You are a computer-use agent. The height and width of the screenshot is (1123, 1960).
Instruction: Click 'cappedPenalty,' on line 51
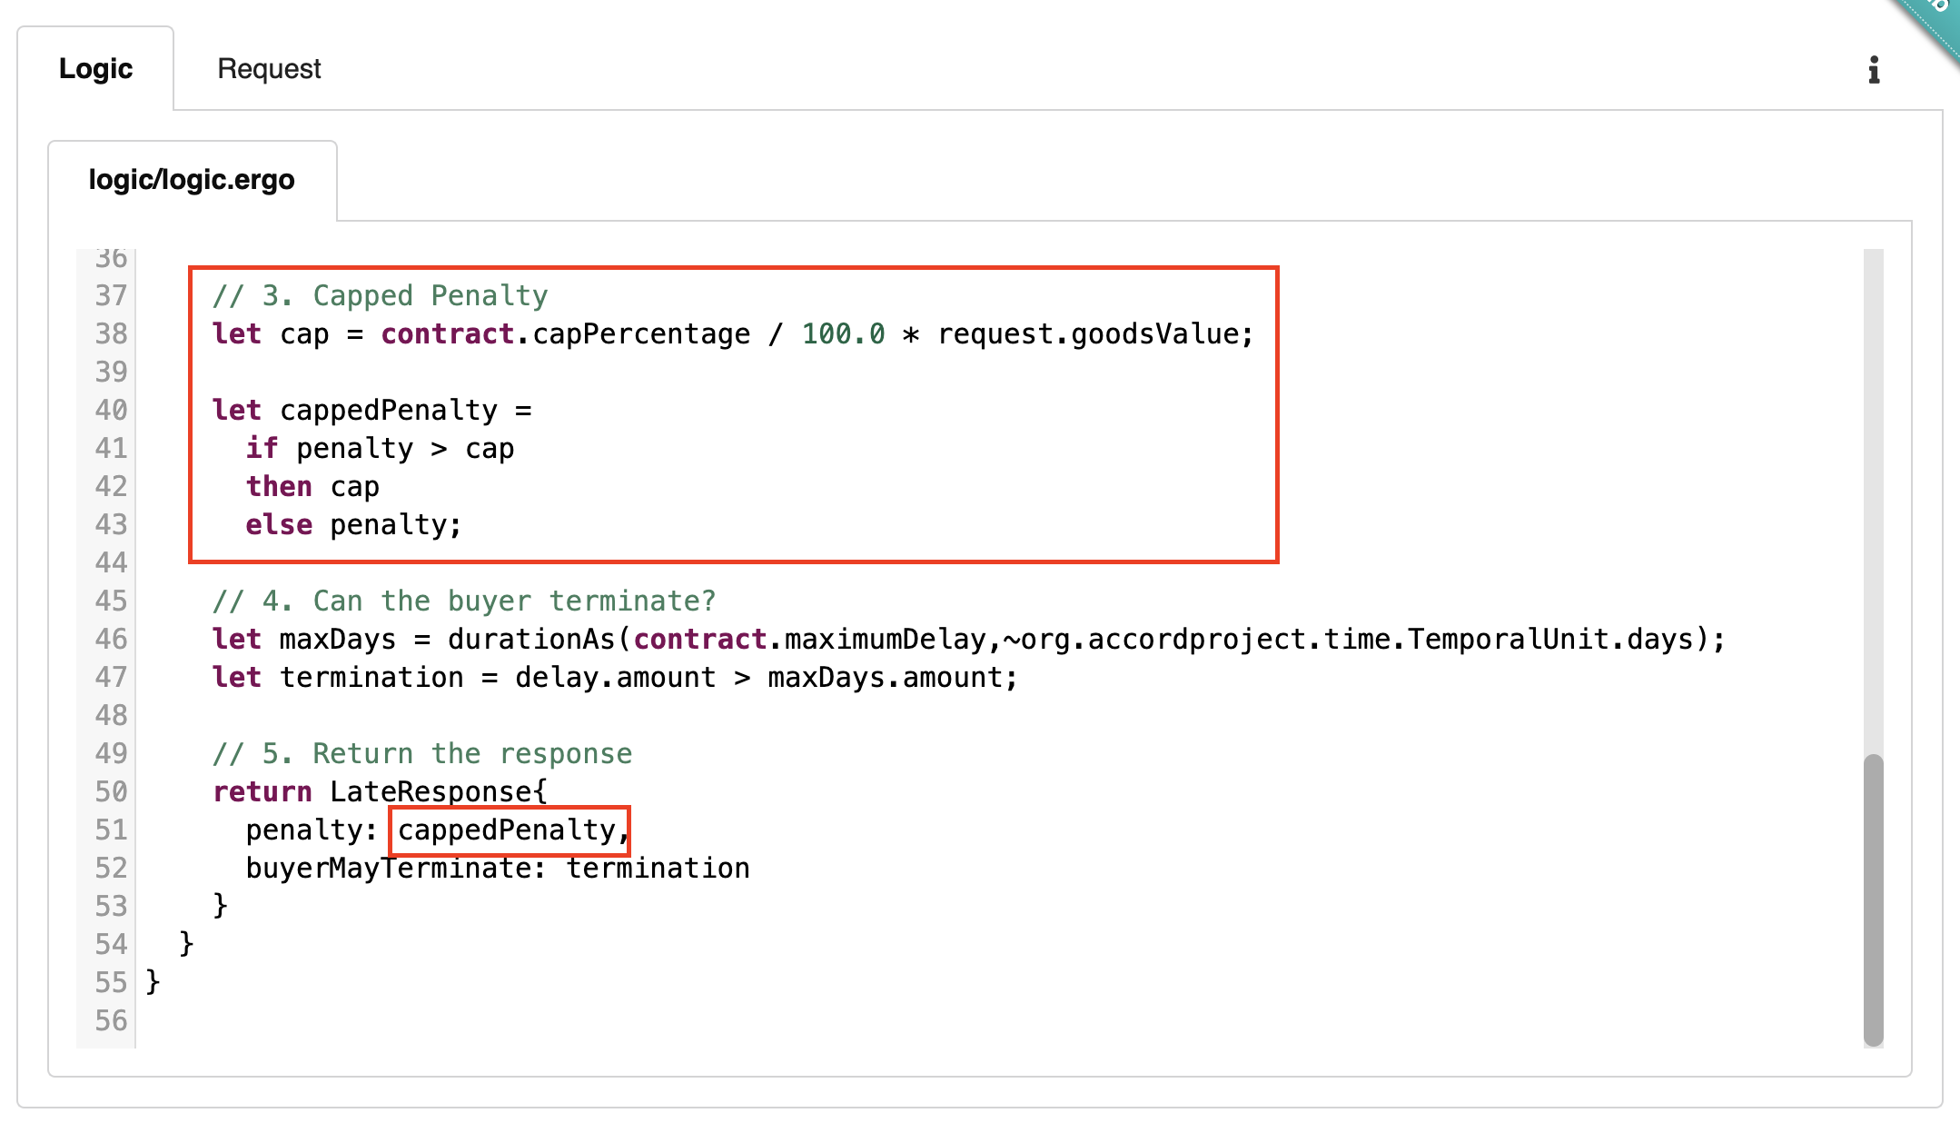[513, 830]
